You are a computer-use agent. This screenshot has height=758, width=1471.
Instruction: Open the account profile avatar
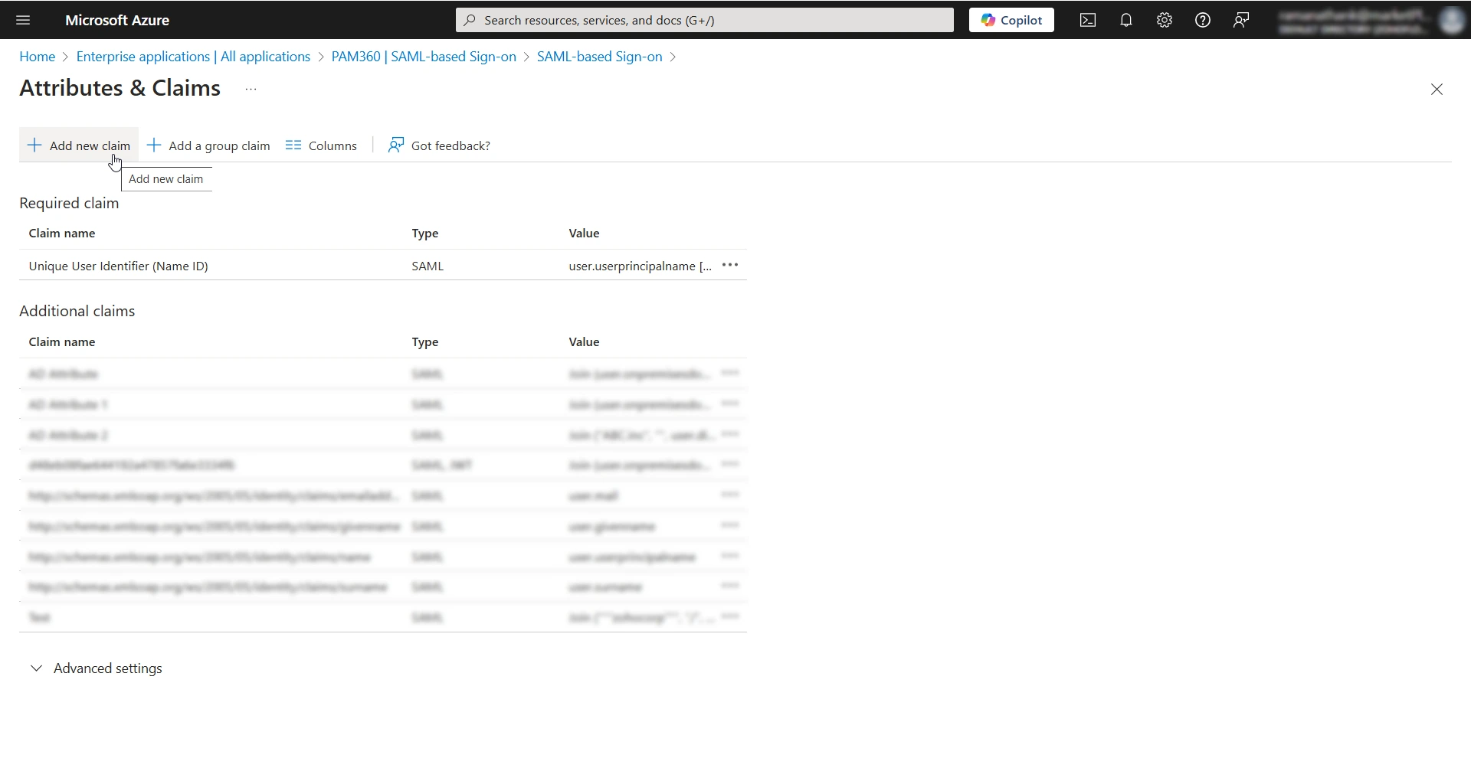click(1451, 20)
